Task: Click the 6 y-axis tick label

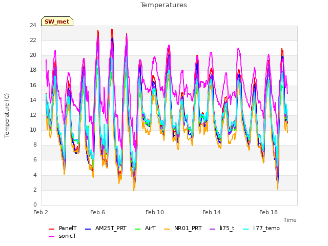Action: [35, 160]
